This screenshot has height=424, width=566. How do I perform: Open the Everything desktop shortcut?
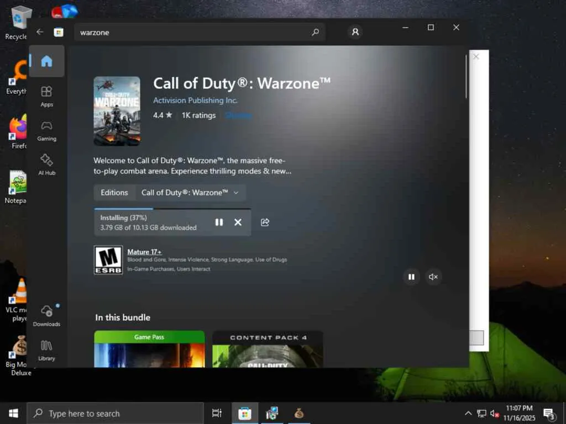17,77
